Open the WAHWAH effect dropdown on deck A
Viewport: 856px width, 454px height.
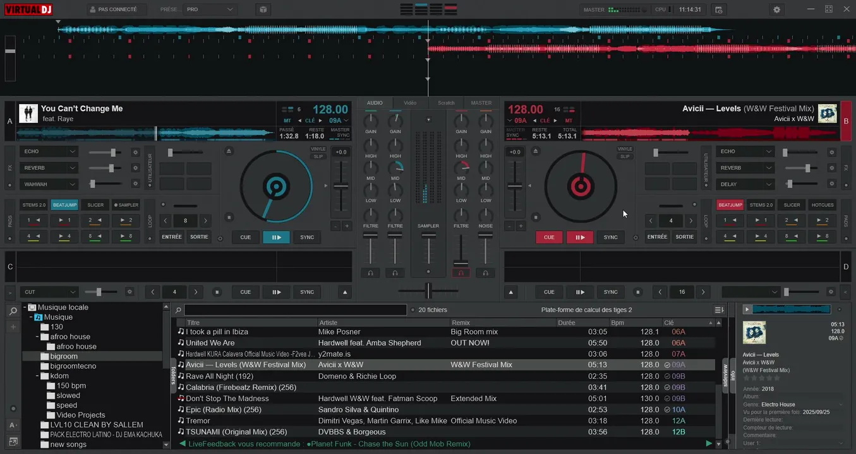pyautogui.click(x=49, y=184)
